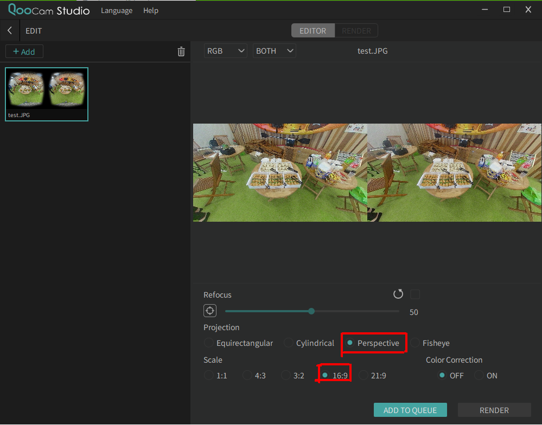Click the Refocus slider handle
The width and height of the screenshot is (542, 425).
click(x=311, y=311)
